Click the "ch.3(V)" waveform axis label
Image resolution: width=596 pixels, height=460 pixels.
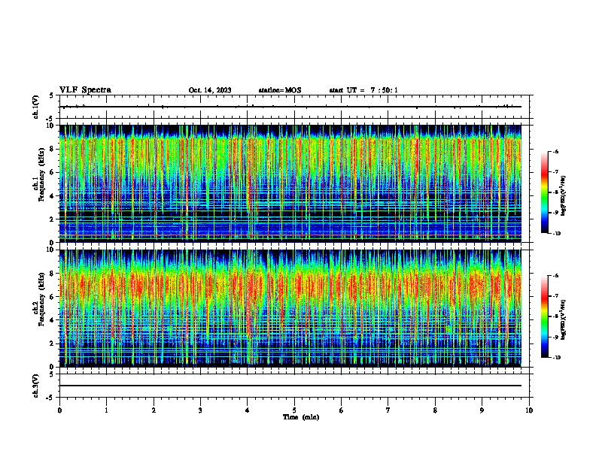(35, 386)
